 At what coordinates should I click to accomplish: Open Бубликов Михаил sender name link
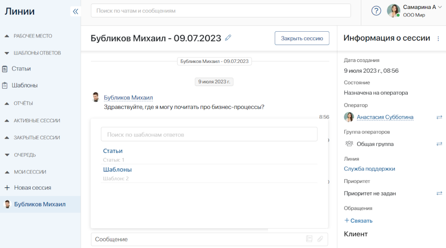(x=128, y=98)
